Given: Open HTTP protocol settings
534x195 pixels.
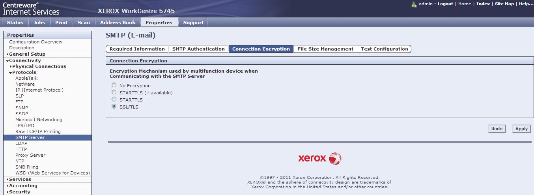Looking at the screenshot, I should [21, 149].
